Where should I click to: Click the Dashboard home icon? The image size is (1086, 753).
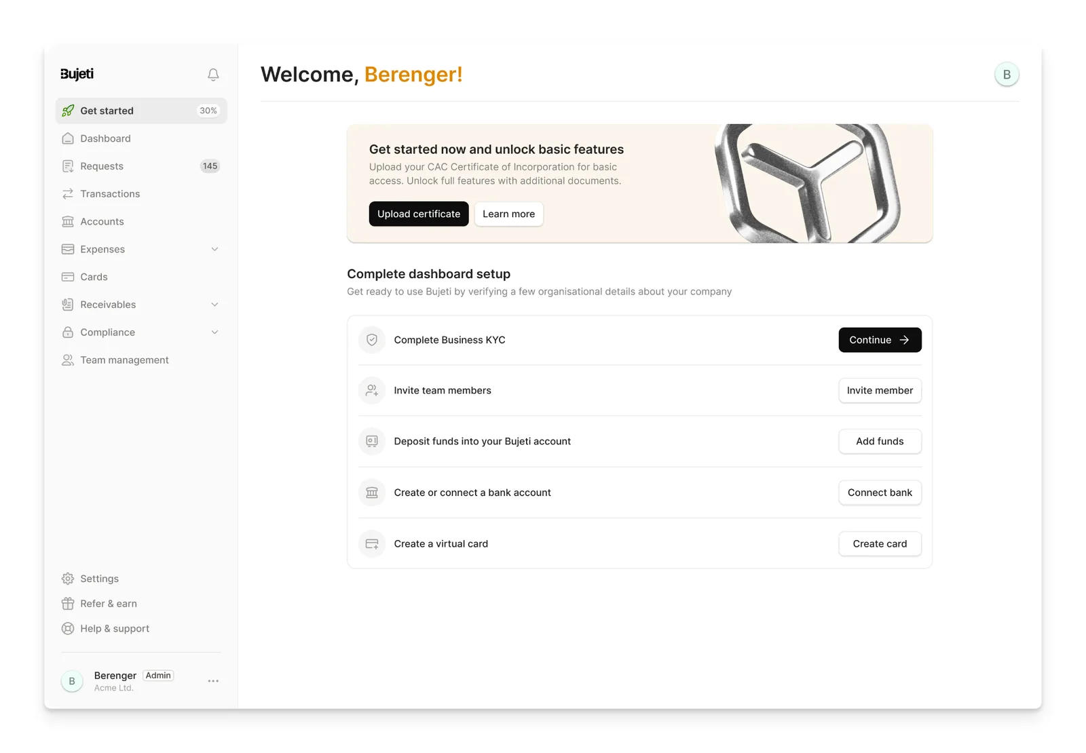pos(68,138)
